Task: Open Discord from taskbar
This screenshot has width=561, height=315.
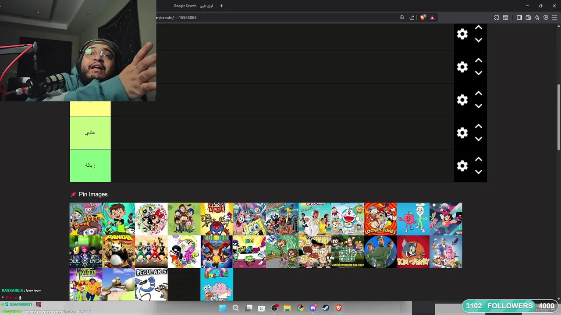Action: 313,308
